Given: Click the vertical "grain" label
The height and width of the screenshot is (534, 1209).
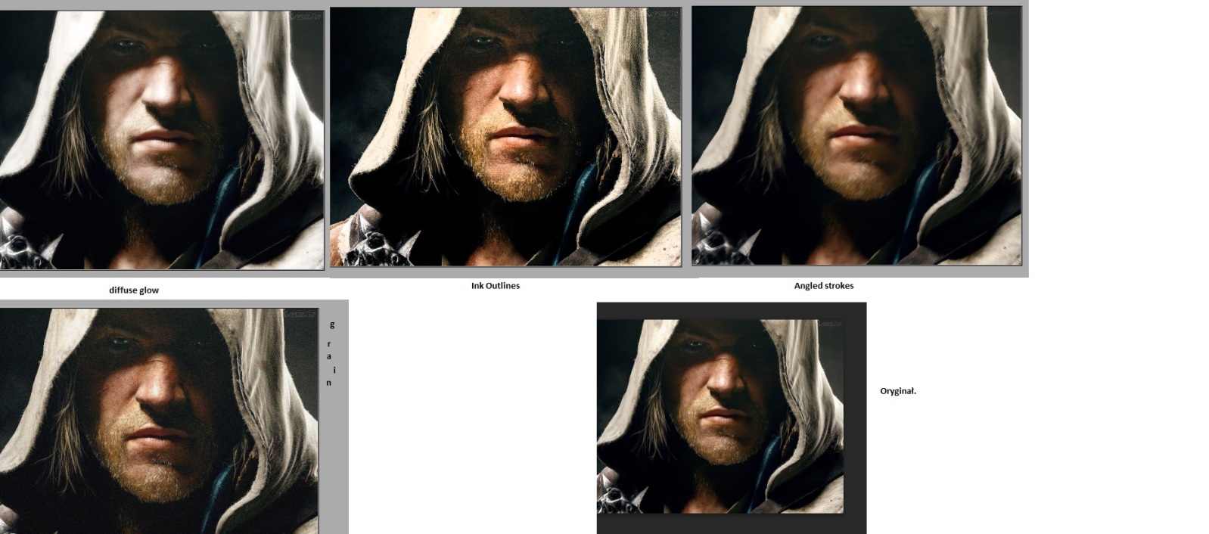Looking at the screenshot, I should pyautogui.click(x=330, y=354).
